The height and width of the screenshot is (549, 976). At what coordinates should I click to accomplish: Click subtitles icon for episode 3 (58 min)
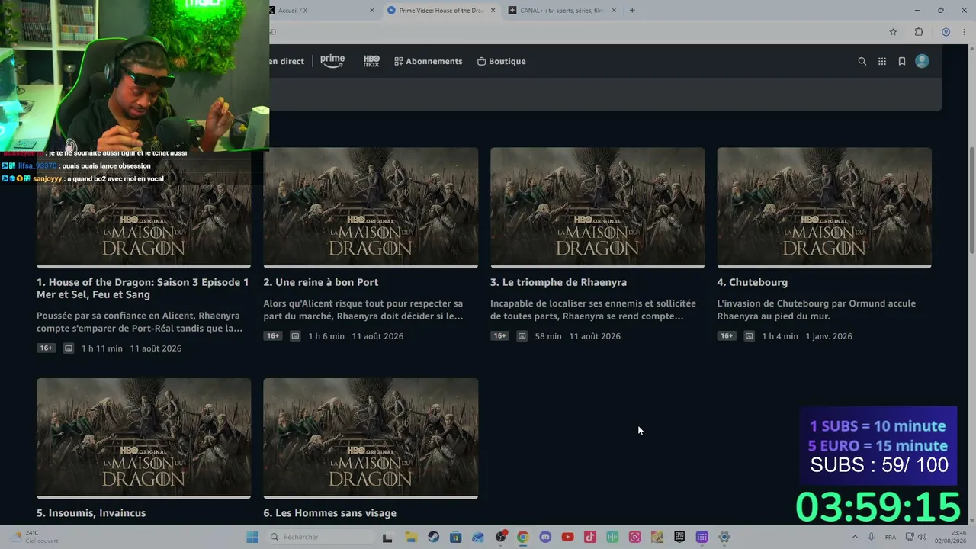(522, 336)
